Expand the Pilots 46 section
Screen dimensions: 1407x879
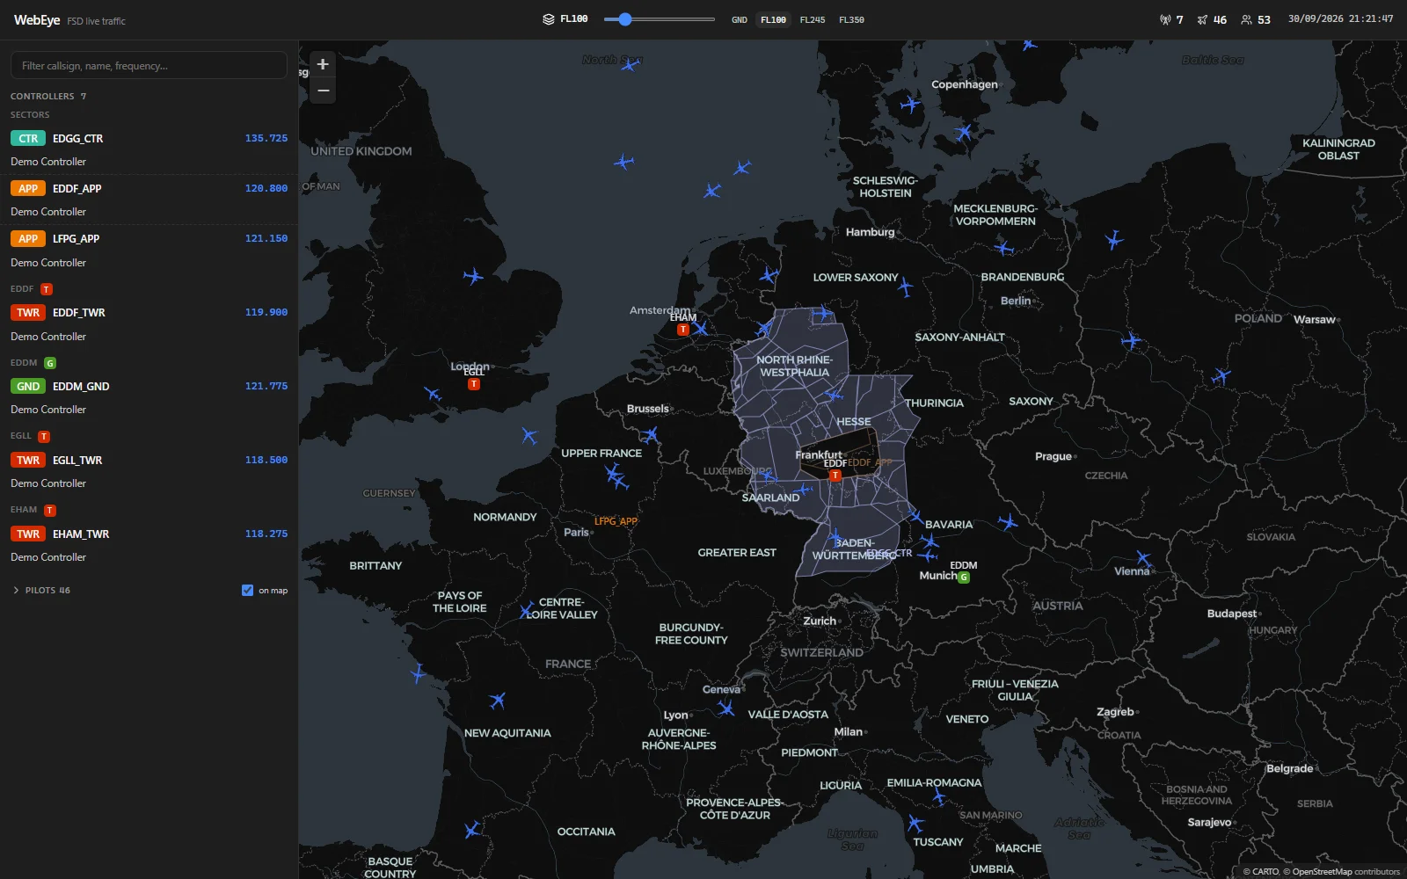[41, 590]
